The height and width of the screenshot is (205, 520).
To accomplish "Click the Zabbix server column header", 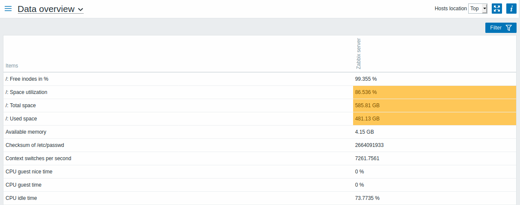I will click(x=359, y=54).
